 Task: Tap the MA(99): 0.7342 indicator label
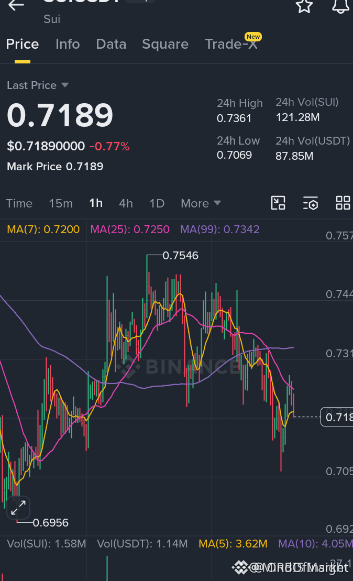pyautogui.click(x=219, y=229)
